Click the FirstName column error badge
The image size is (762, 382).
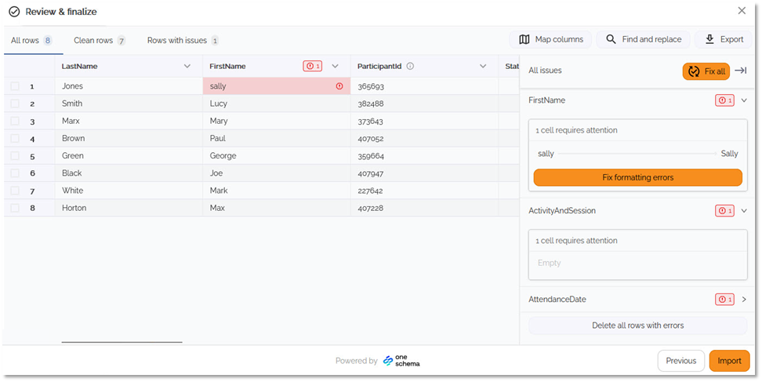coord(313,67)
